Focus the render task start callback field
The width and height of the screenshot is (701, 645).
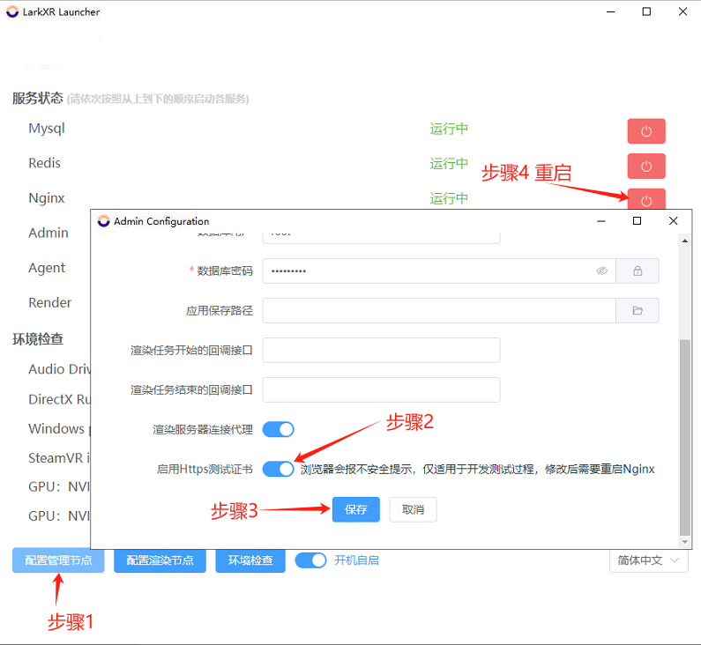381,350
